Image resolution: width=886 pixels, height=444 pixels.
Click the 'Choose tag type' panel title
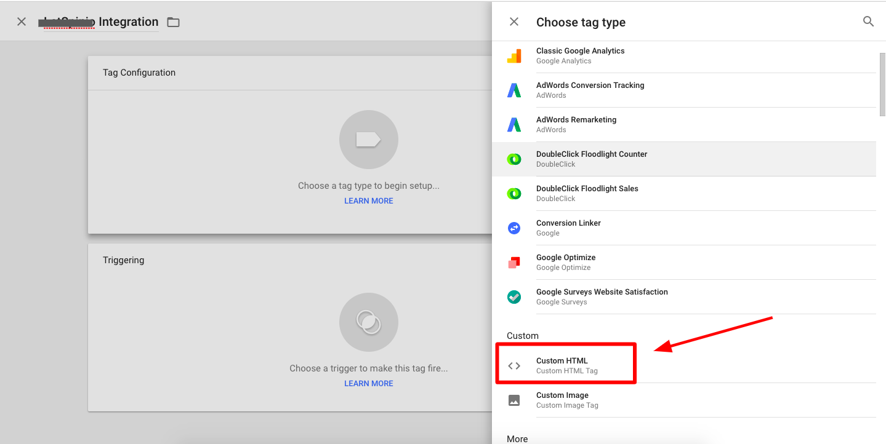point(581,22)
